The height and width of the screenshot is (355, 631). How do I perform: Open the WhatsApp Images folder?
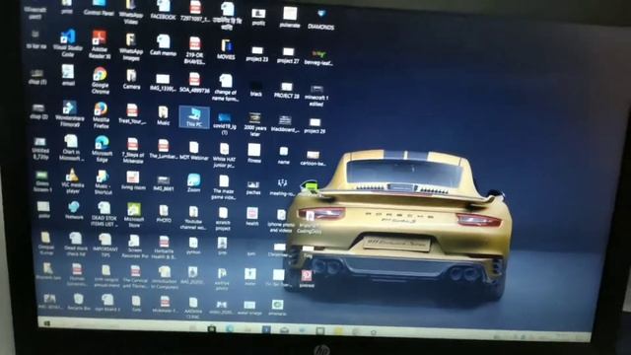[131, 46]
